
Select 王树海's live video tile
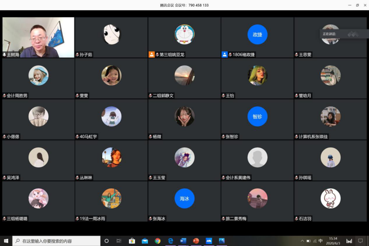tap(38, 37)
